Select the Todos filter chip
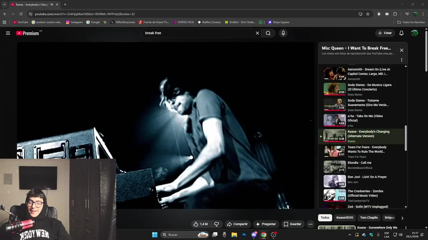This screenshot has width=428, height=240. 325,218
